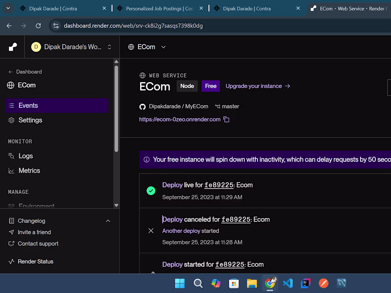Open the Deploy link in live event
Viewport: 391px width, 293px height.
(x=172, y=185)
